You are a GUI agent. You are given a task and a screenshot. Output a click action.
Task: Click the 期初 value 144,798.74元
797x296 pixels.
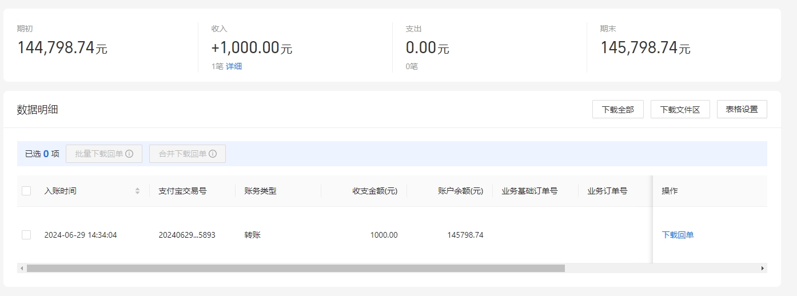pos(62,47)
